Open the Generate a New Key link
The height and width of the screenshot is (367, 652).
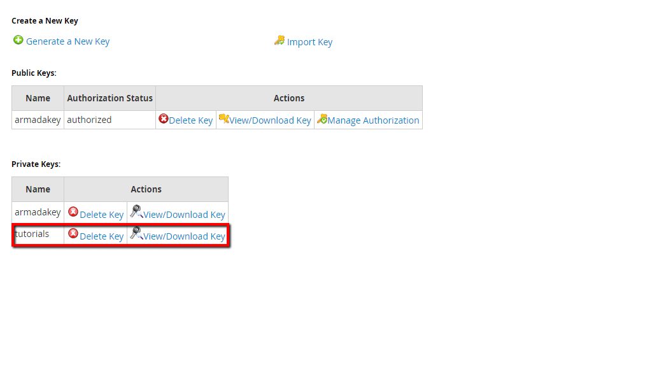pyautogui.click(x=67, y=41)
